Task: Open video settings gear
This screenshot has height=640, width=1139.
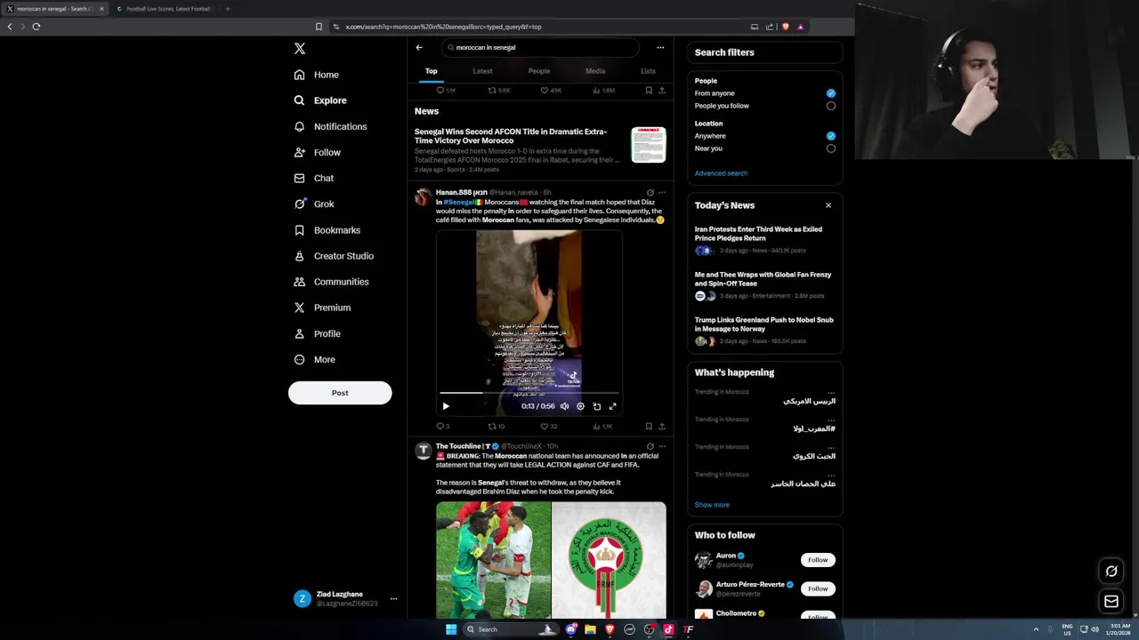Action: [x=580, y=406]
